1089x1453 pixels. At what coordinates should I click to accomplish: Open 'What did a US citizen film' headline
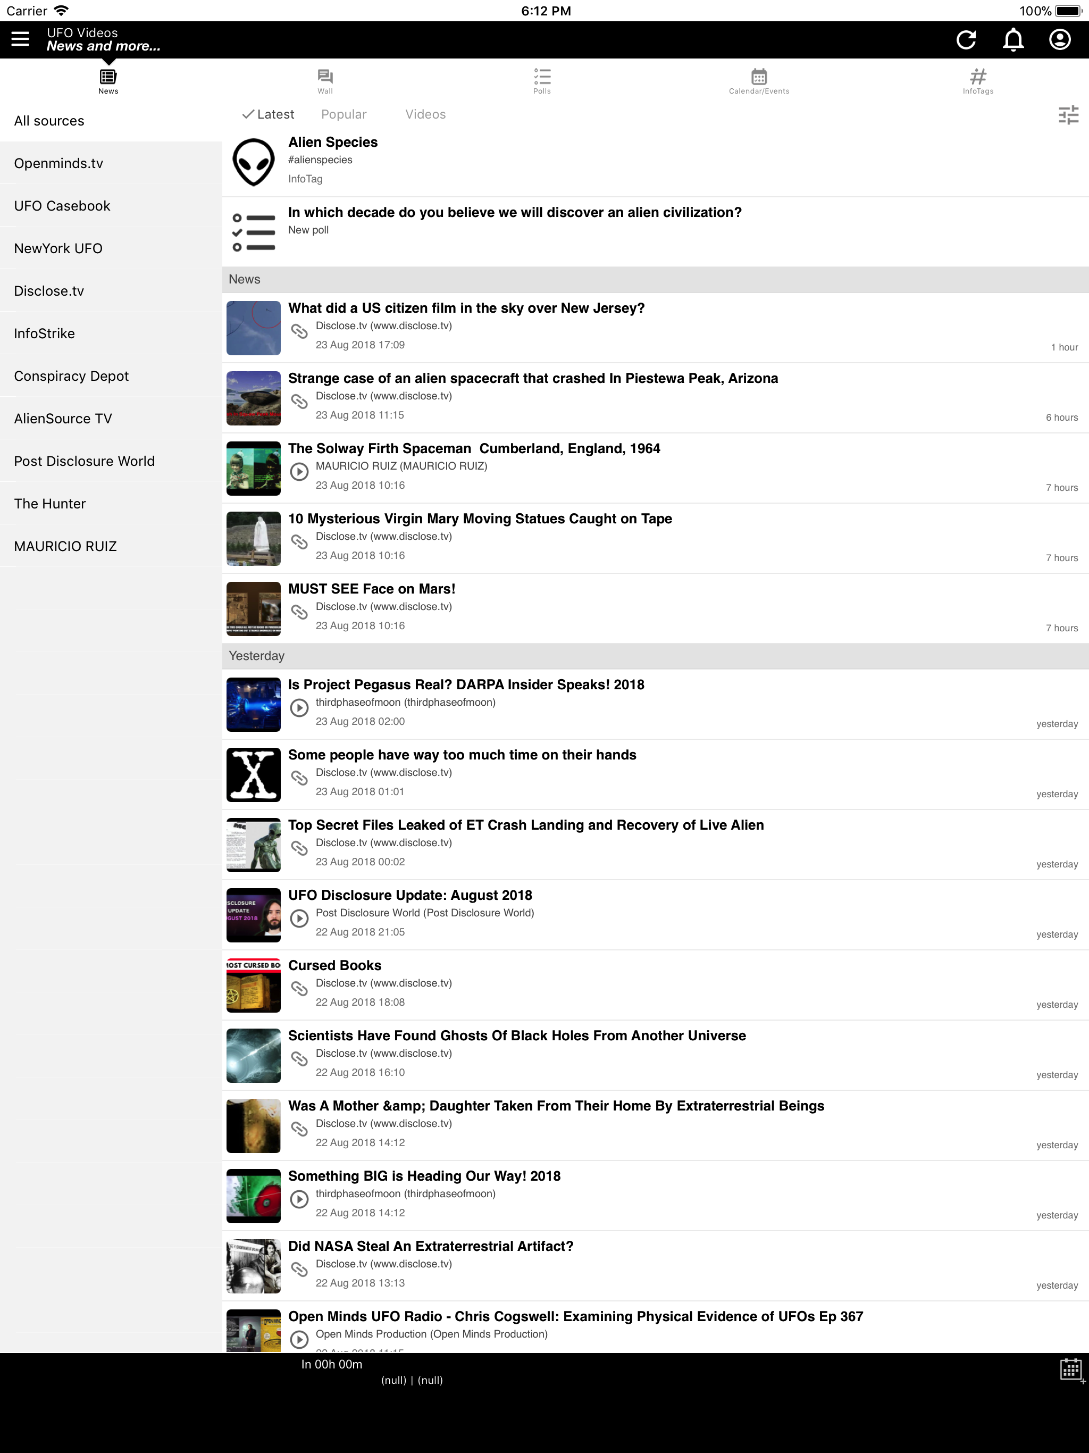466,308
